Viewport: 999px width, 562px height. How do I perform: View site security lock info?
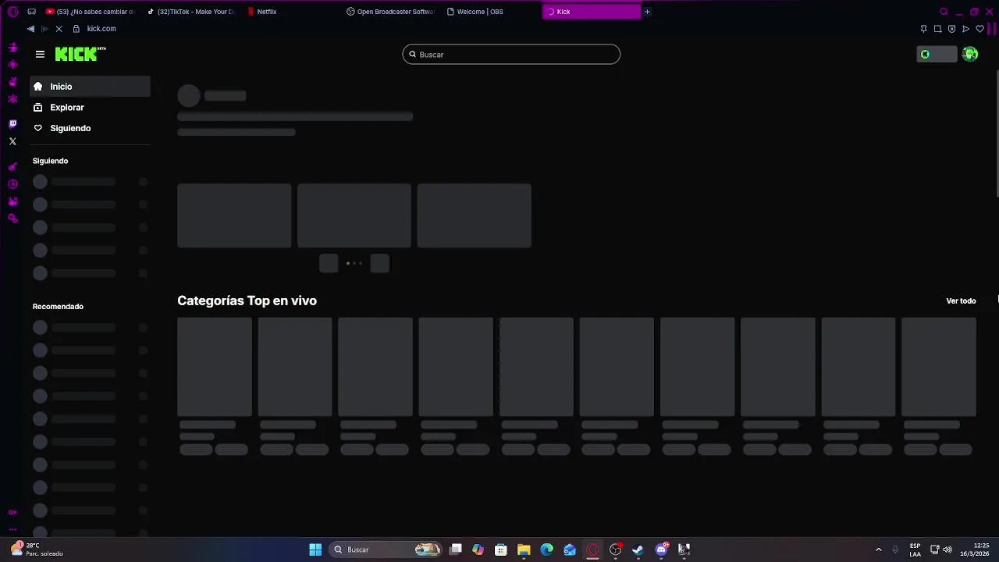(76, 29)
